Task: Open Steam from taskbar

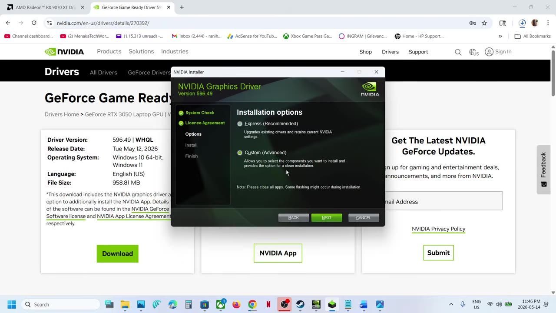Action: [300, 304]
